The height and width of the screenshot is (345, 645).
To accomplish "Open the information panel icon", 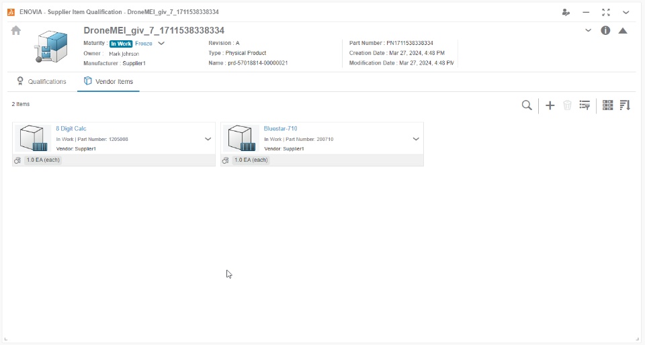I will tap(605, 30).
